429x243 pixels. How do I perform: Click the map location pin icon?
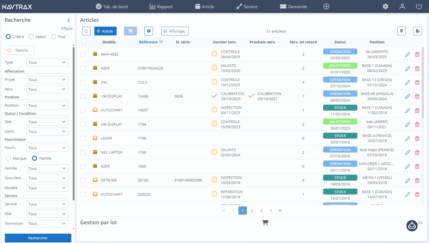pos(401,31)
